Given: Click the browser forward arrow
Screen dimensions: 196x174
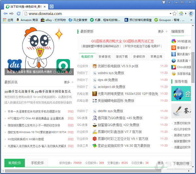Looking at the screenshot, I should click(x=11, y=13).
